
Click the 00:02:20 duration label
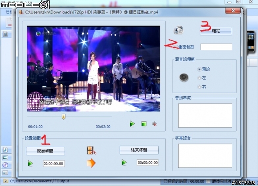tap(103, 127)
